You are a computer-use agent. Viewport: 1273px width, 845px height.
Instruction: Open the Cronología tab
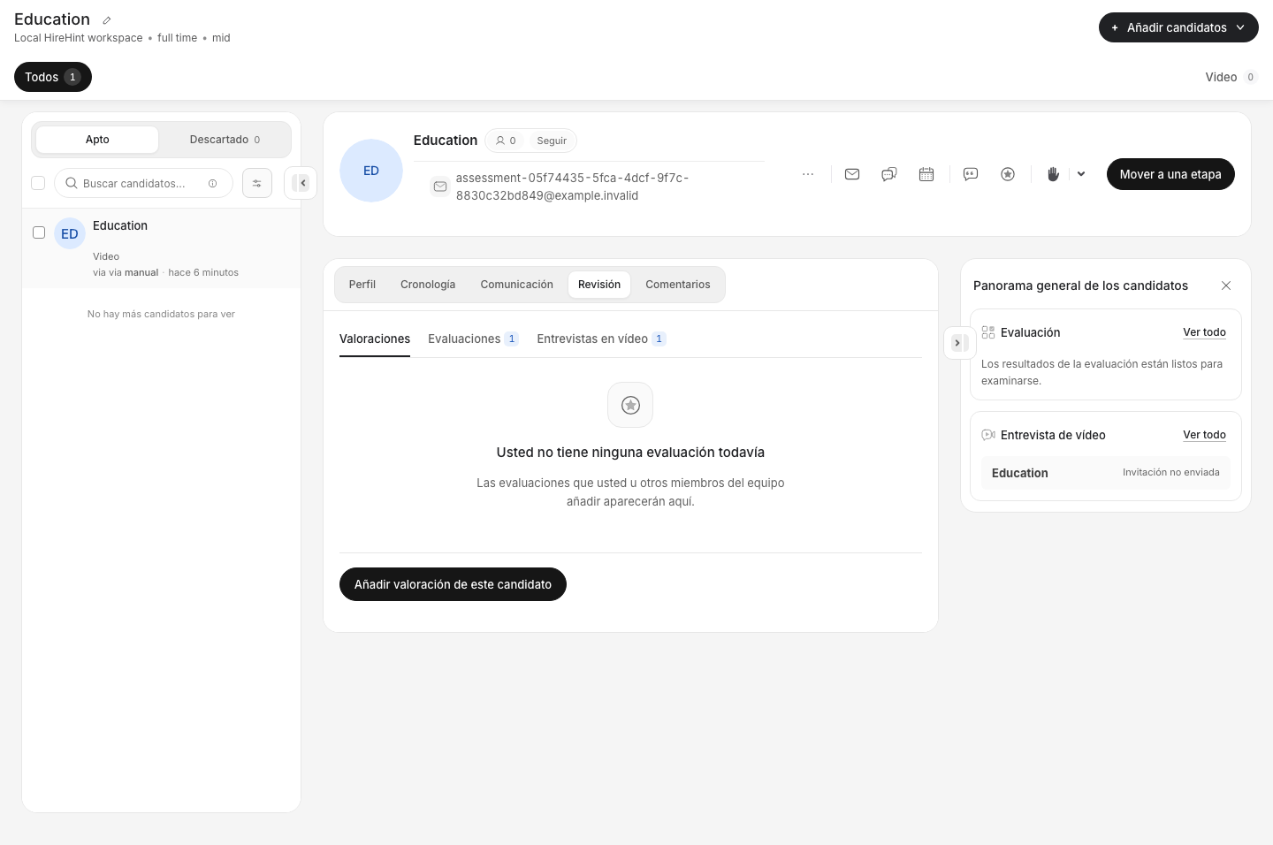tap(428, 285)
